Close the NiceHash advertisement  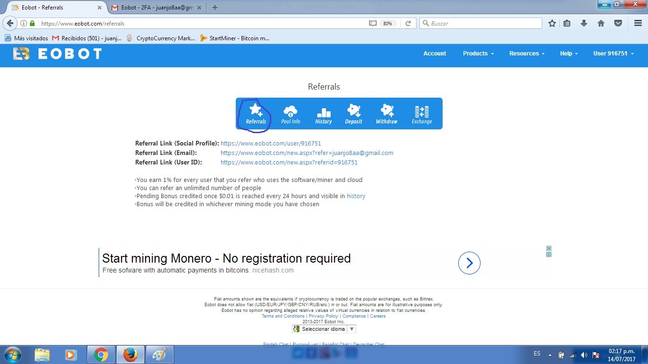549,248
